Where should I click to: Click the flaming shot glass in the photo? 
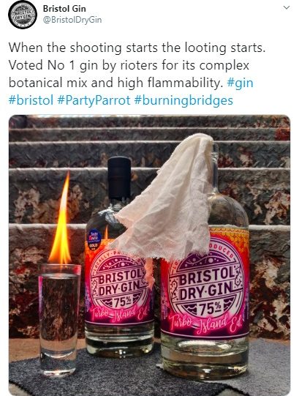59,319
